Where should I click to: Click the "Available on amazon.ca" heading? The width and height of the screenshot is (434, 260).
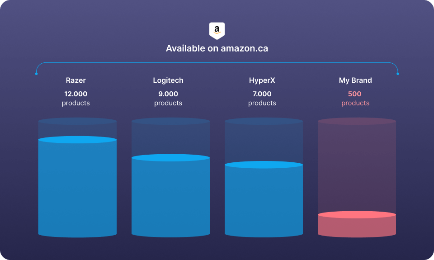[x=217, y=48]
